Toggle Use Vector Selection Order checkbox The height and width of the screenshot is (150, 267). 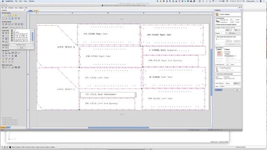click(x=216, y=74)
